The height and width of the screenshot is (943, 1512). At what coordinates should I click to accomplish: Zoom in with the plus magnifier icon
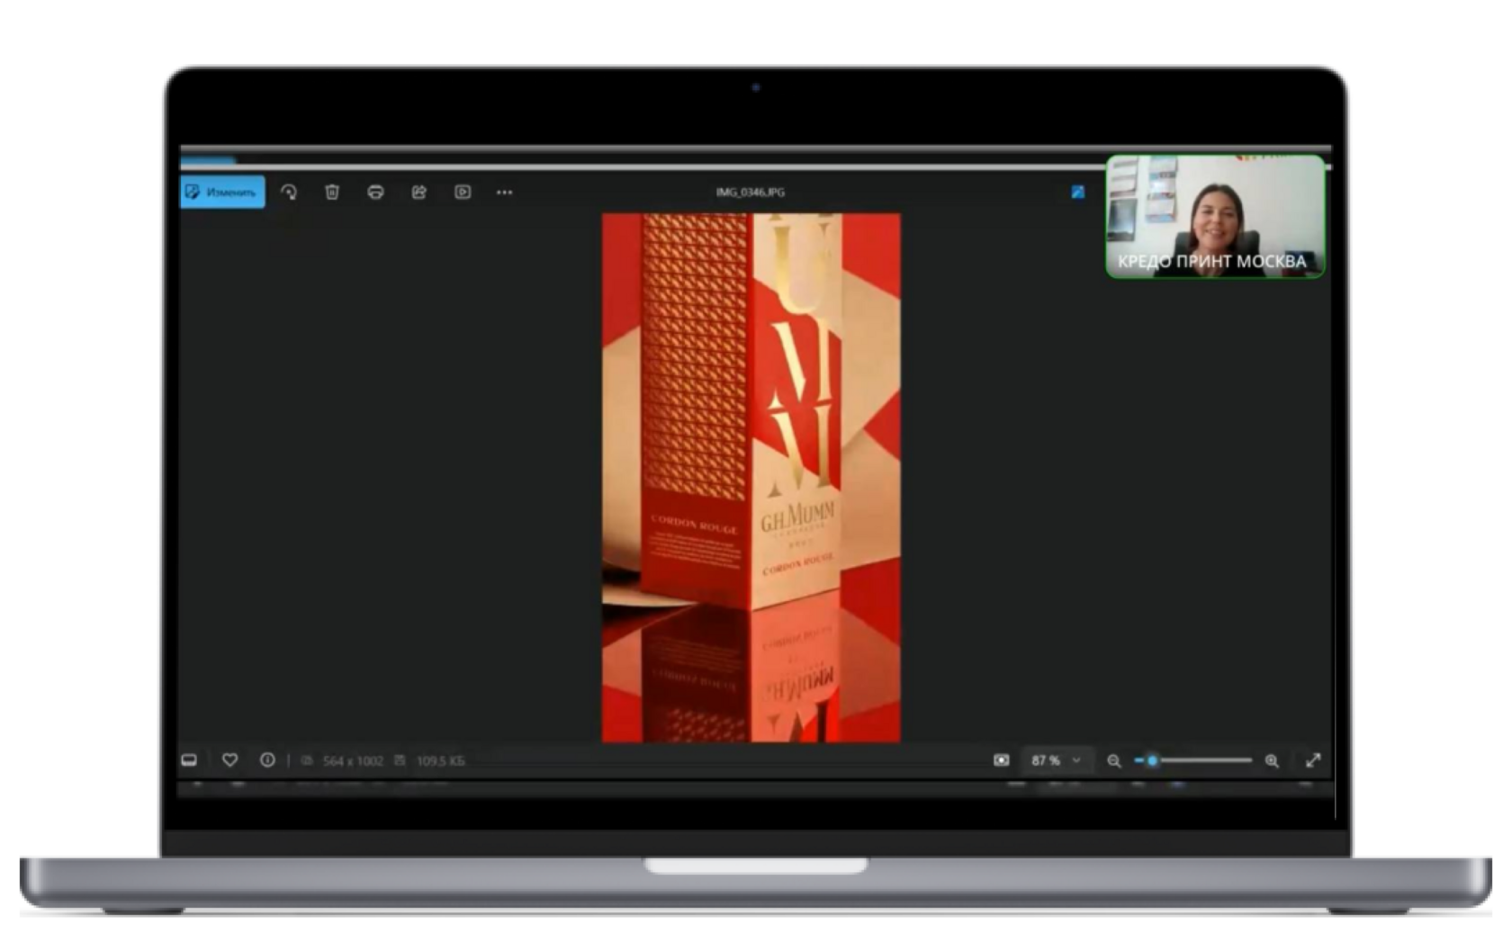tap(1272, 761)
